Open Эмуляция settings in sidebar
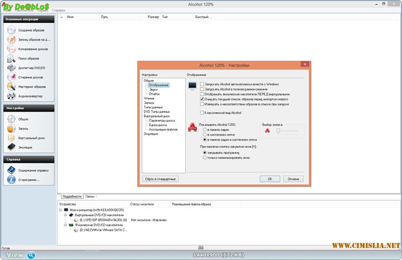This screenshot has height=260, width=402. pyautogui.click(x=12, y=147)
